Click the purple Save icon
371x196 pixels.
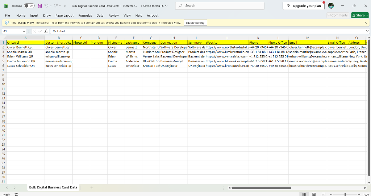tap(40, 6)
